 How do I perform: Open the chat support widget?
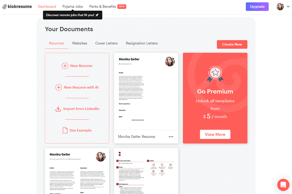(283, 185)
